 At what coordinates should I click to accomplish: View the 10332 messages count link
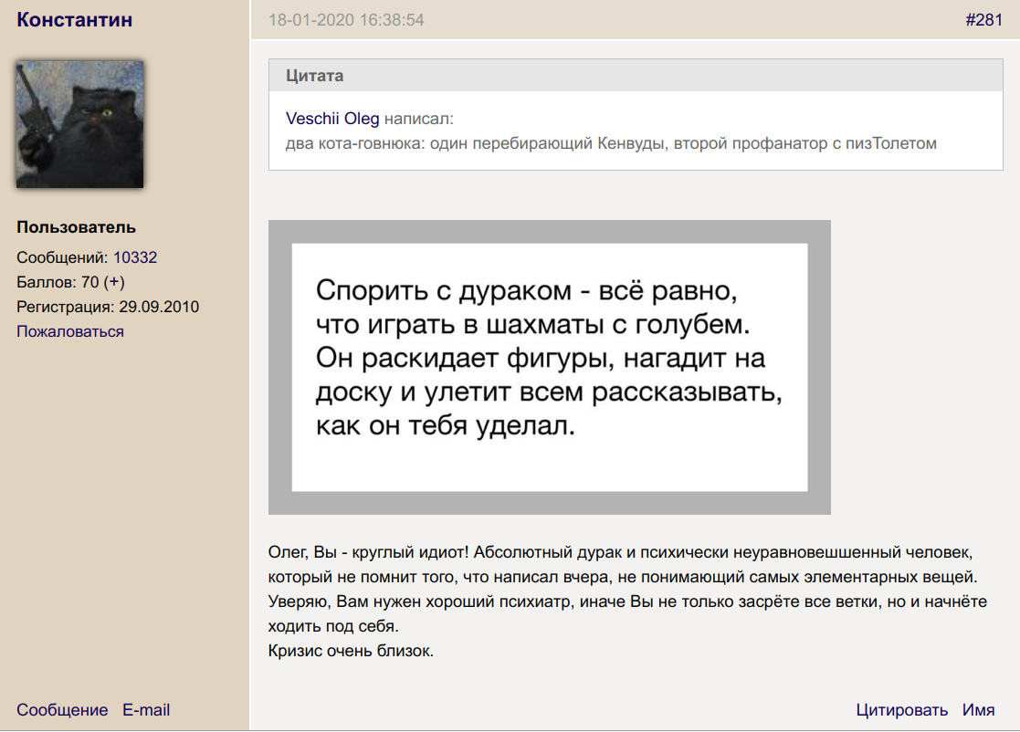pyautogui.click(x=135, y=257)
